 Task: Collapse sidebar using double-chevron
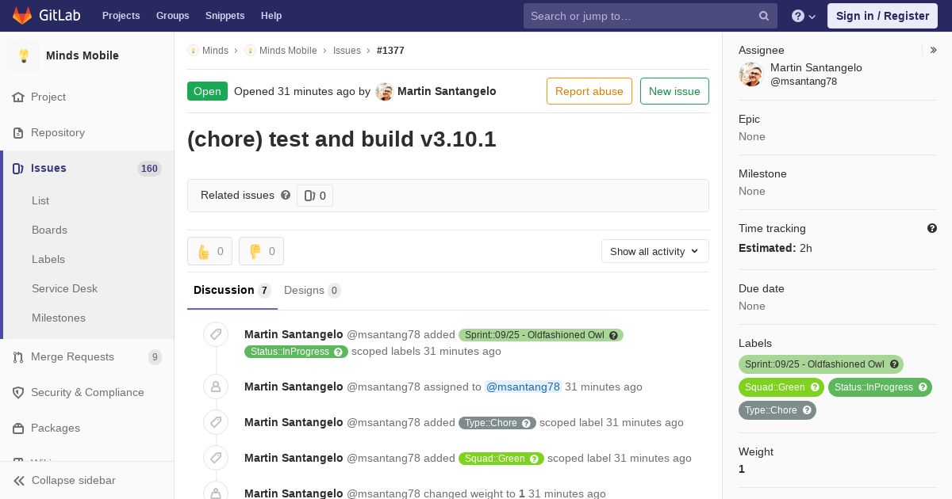tap(19, 481)
